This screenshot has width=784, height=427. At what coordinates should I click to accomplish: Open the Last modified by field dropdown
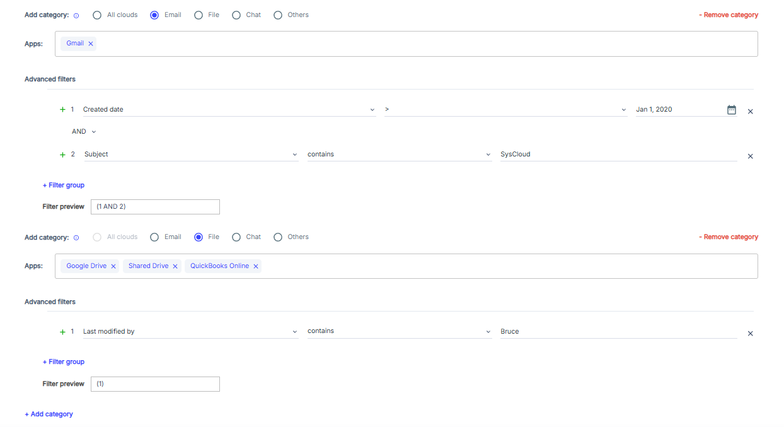[191, 332]
